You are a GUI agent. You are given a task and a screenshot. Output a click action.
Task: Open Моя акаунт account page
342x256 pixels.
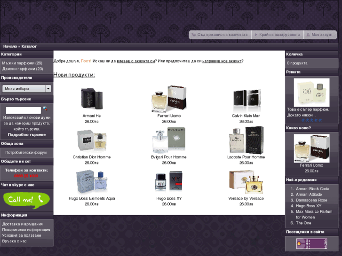coord(320,35)
